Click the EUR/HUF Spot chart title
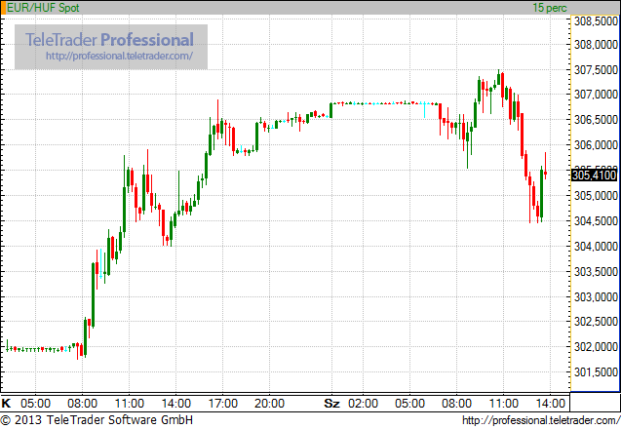Screen dimensions: 621x429 pos(43,8)
